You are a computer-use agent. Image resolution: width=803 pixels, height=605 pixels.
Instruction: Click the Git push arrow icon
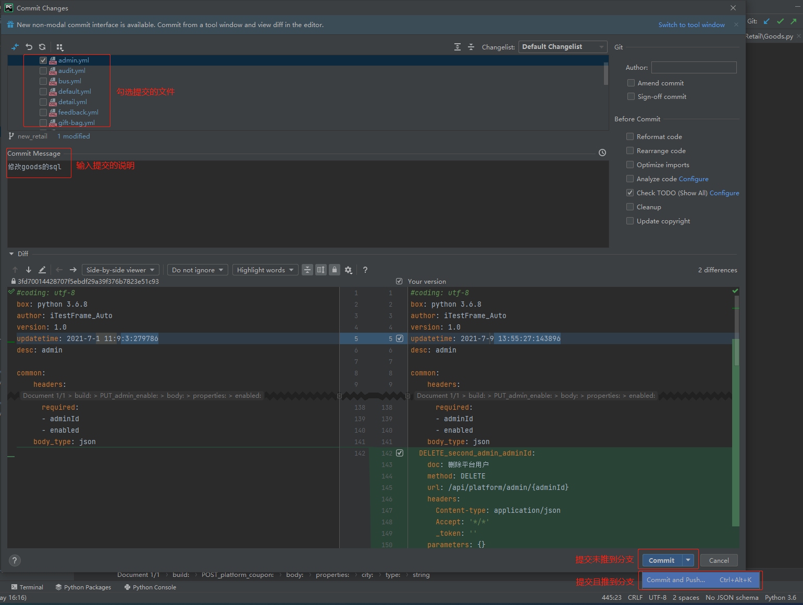click(794, 21)
